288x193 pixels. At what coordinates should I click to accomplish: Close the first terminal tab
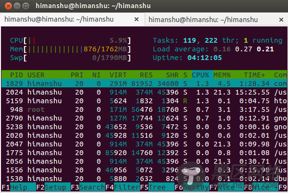click(x=137, y=19)
